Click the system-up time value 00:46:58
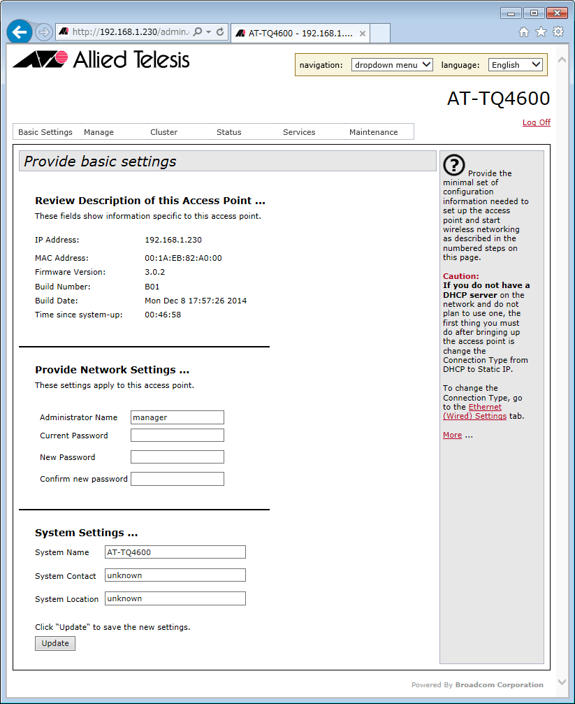The height and width of the screenshot is (704, 575). point(163,315)
